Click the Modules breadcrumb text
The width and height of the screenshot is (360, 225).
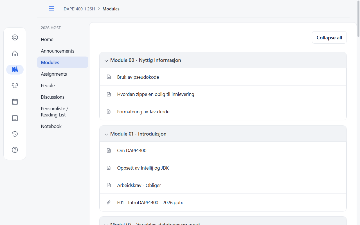pos(111,9)
